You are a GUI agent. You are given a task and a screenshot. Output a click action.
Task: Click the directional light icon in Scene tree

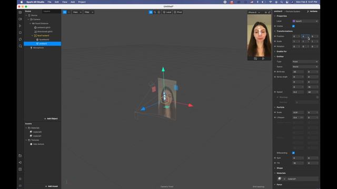pyautogui.click(x=35, y=31)
